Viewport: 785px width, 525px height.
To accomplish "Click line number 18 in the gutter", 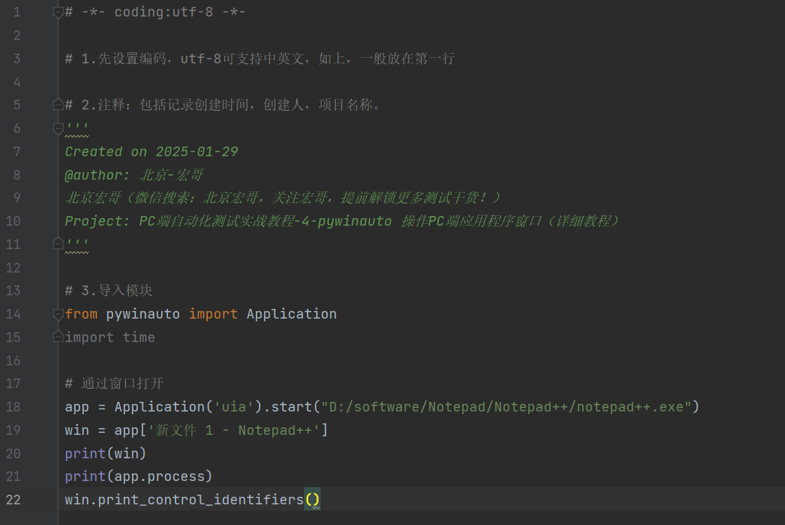I will [14, 407].
